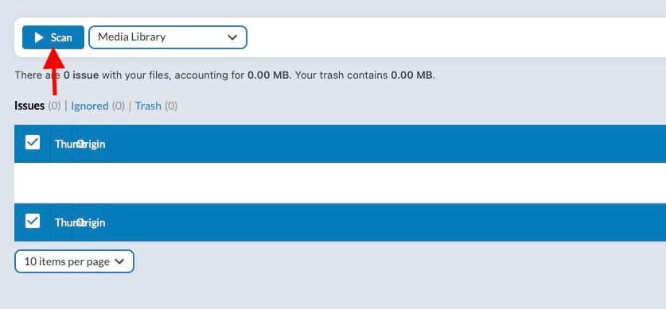Click the chevron in items per page selector
This screenshot has height=309, width=666.
pos(119,261)
